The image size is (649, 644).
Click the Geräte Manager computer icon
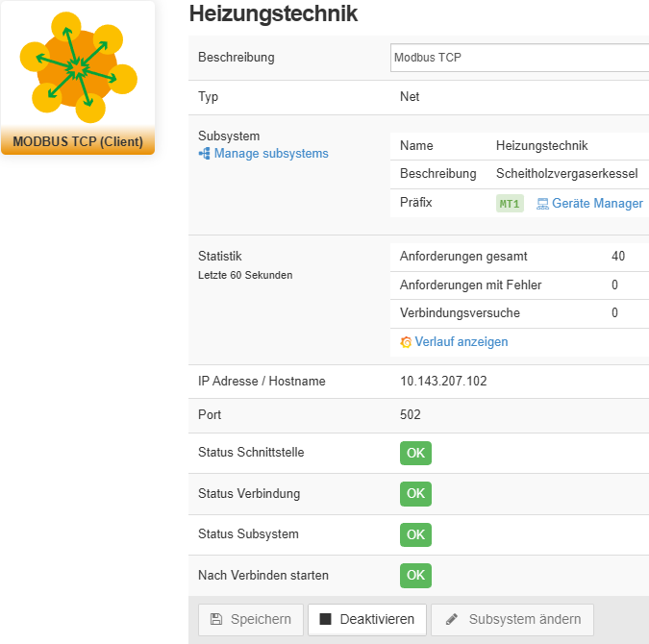pyautogui.click(x=542, y=204)
